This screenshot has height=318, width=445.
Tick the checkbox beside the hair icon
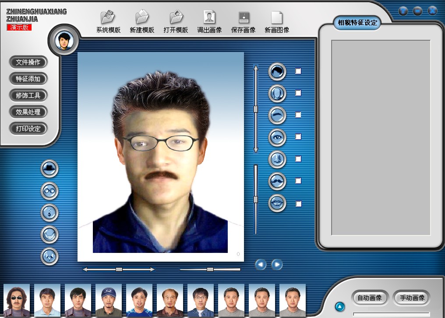[298, 71]
